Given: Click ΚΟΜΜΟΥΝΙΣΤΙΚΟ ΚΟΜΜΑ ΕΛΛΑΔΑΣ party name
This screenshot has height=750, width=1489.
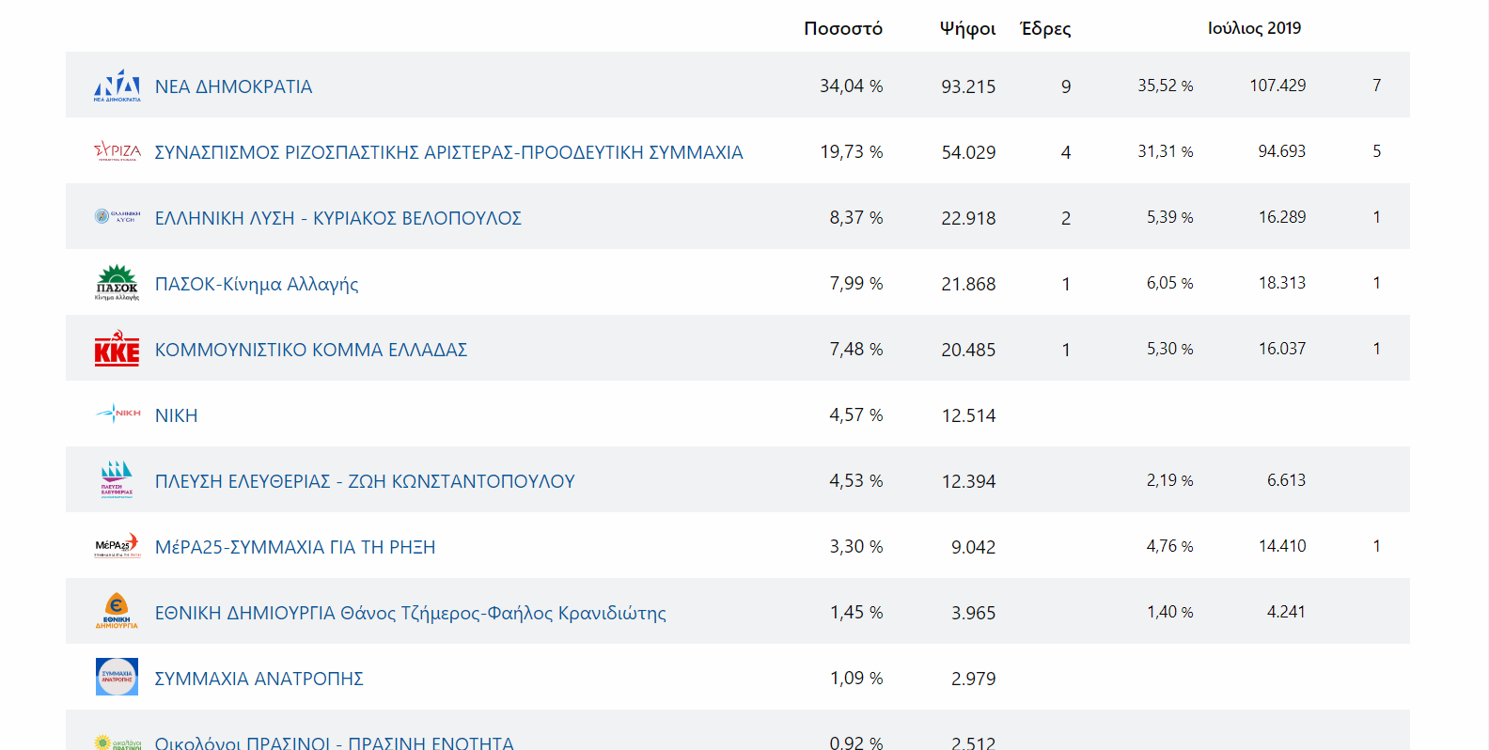Looking at the screenshot, I should 310,350.
